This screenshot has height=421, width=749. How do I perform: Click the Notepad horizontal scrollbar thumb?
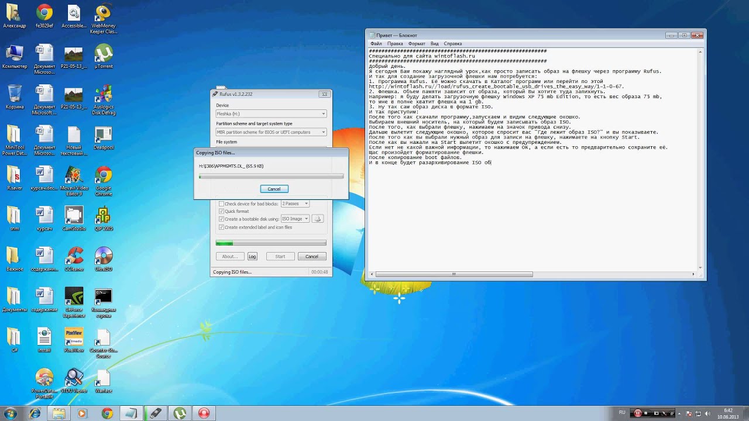coord(454,274)
